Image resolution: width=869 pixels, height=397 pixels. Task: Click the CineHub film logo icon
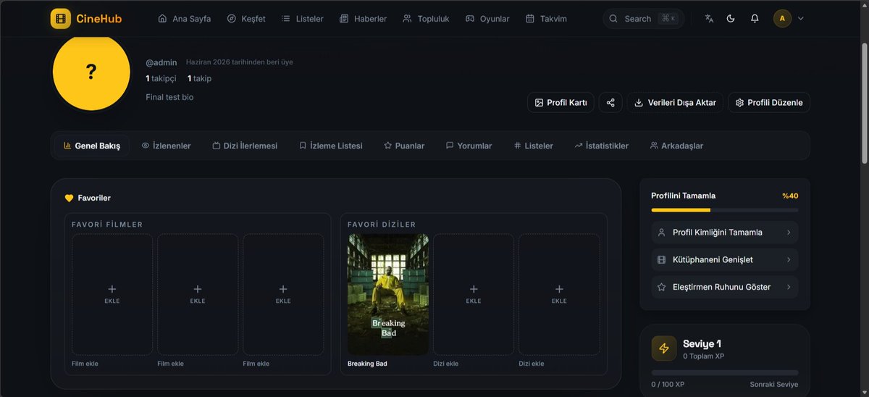61,18
